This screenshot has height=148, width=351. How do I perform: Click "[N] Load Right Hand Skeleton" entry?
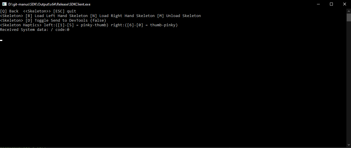(x=122, y=16)
